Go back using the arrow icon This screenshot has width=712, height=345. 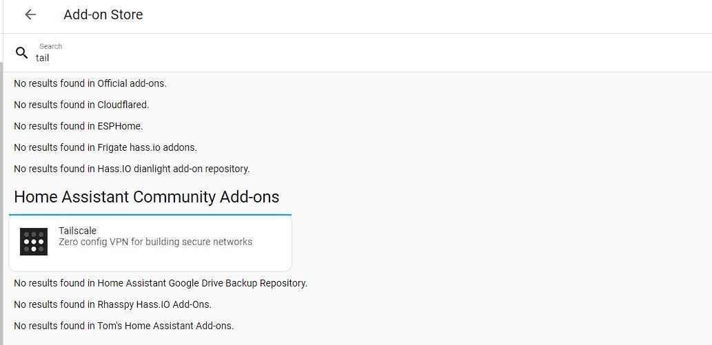pos(30,14)
